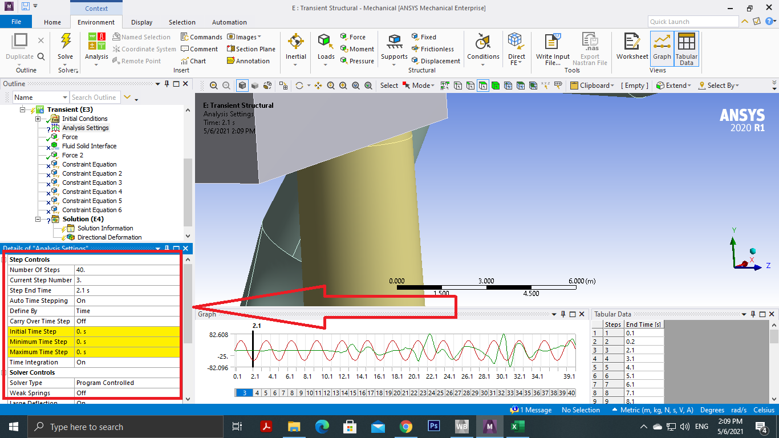Select step 10 on the graph timeline
Screen dimensions: 779x438
coord(309,393)
